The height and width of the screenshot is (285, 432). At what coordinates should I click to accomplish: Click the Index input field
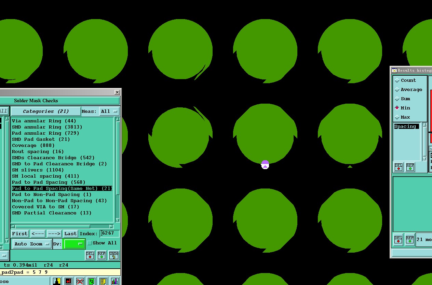coord(110,234)
